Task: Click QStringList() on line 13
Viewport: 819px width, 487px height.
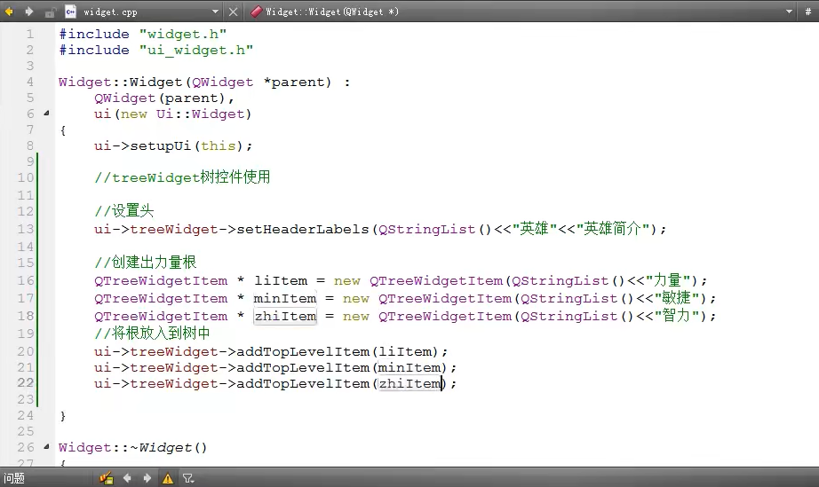Action: (434, 230)
